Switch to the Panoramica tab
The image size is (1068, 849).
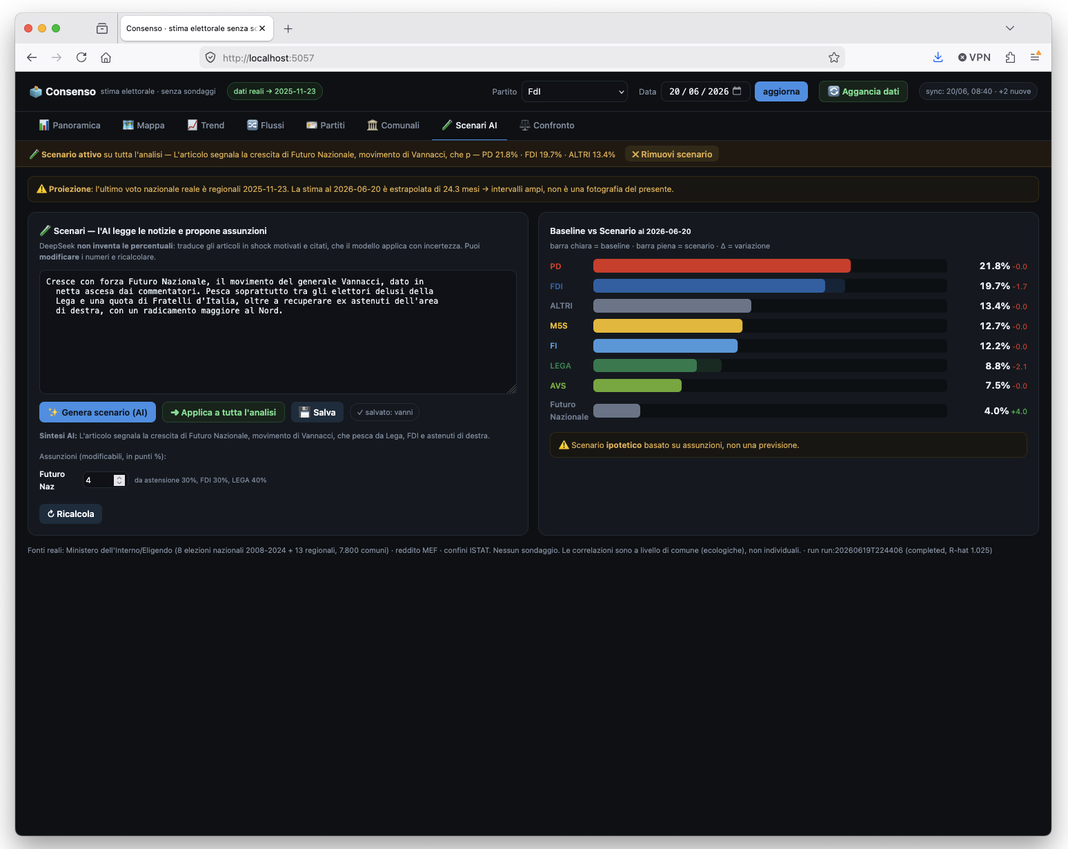tap(70, 125)
